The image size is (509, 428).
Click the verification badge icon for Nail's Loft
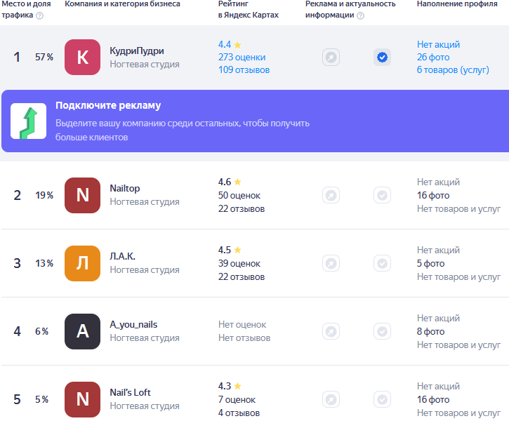pos(382,399)
